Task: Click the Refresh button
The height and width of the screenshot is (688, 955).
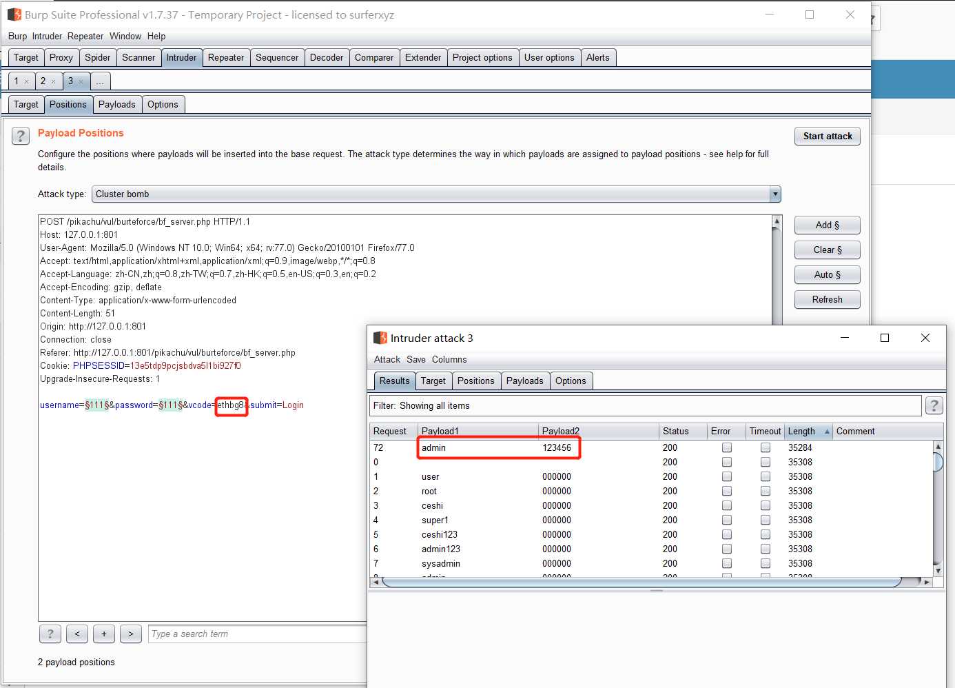Action: pos(828,300)
